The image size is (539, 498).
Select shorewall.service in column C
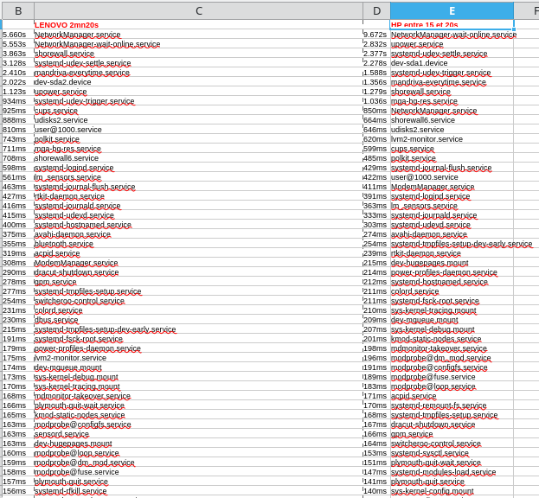[x=198, y=54]
